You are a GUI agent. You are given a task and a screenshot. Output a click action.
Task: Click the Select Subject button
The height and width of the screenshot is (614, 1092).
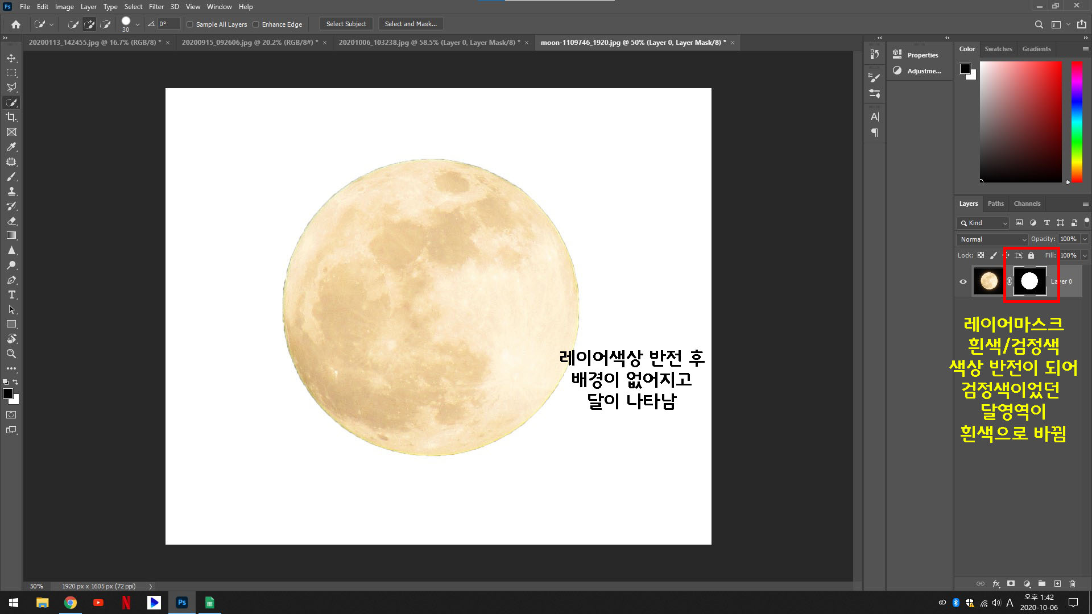pos(346,24)
